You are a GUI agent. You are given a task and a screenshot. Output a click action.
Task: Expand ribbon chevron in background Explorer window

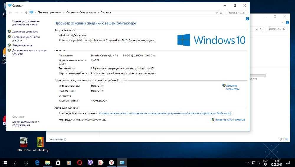pos(282,22)
